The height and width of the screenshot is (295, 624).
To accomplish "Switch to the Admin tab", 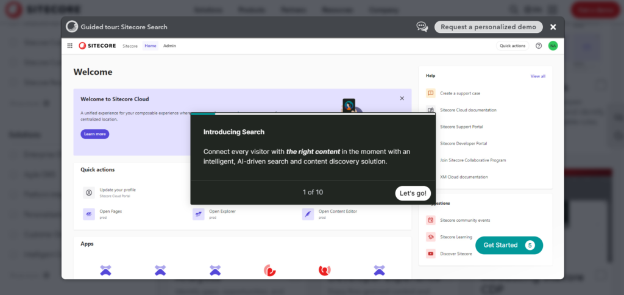I will coord(169,46).
